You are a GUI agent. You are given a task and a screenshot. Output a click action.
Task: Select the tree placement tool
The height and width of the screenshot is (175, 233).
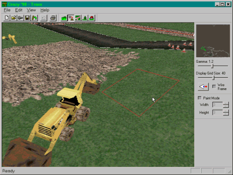(85, 18)
